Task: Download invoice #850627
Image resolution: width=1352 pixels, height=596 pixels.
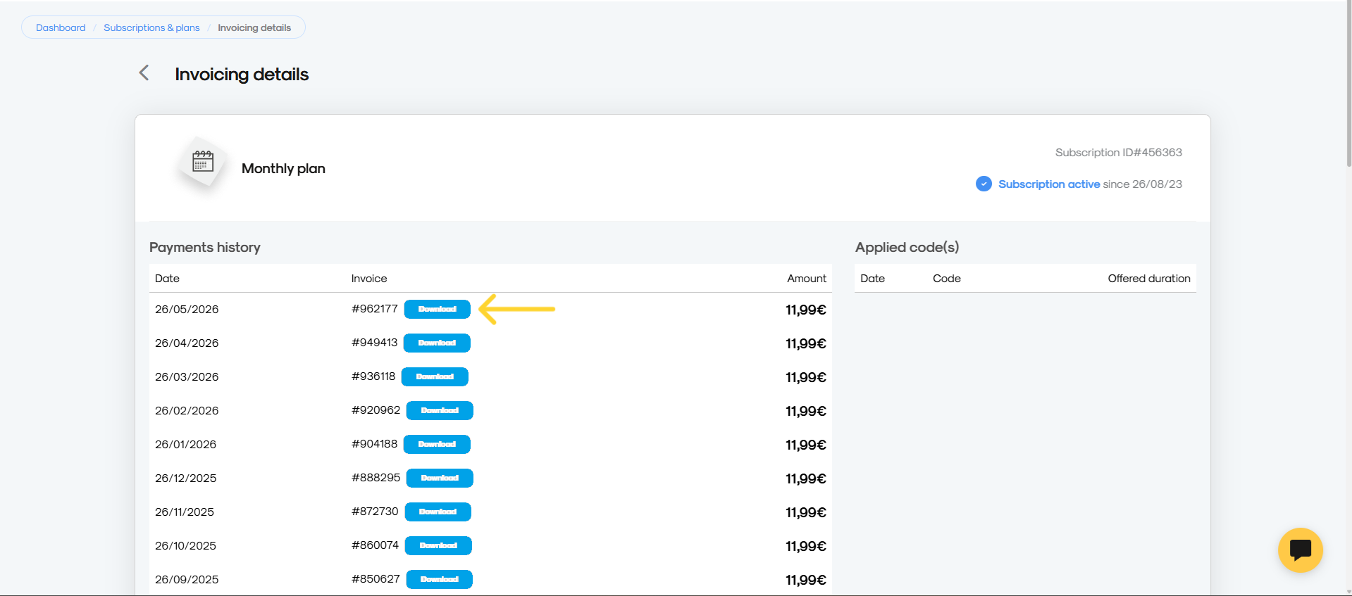Action: 440,579
